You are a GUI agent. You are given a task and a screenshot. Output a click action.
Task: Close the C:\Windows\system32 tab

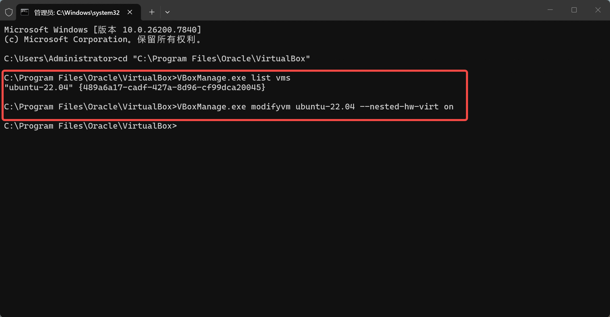(130, 12)
